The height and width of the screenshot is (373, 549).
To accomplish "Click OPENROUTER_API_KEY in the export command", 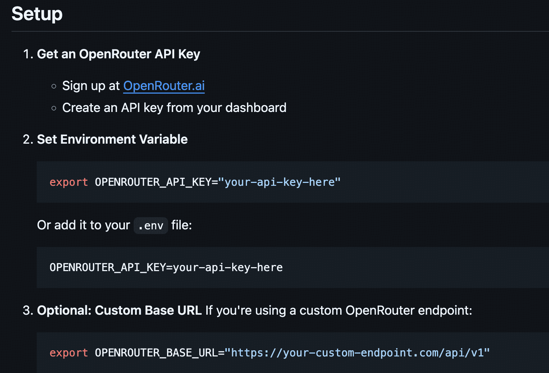I will click(x=153, y=182).
